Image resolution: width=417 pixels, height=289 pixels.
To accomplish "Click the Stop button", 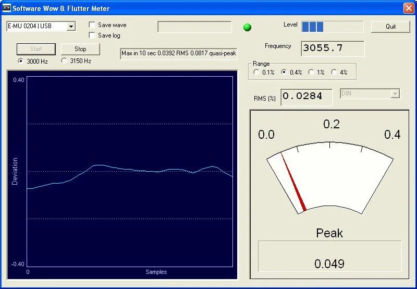I will [x=80, y=49].
